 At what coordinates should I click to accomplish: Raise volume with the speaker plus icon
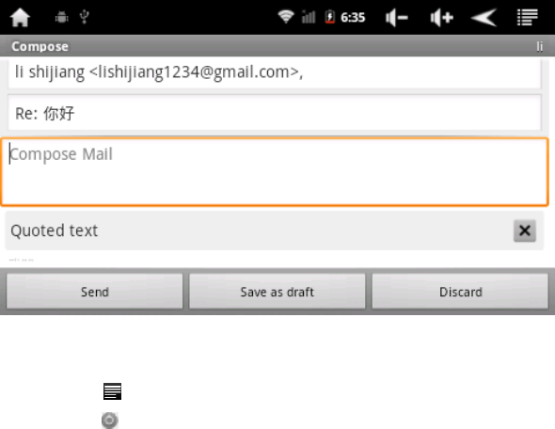click(x=441, y=17)
